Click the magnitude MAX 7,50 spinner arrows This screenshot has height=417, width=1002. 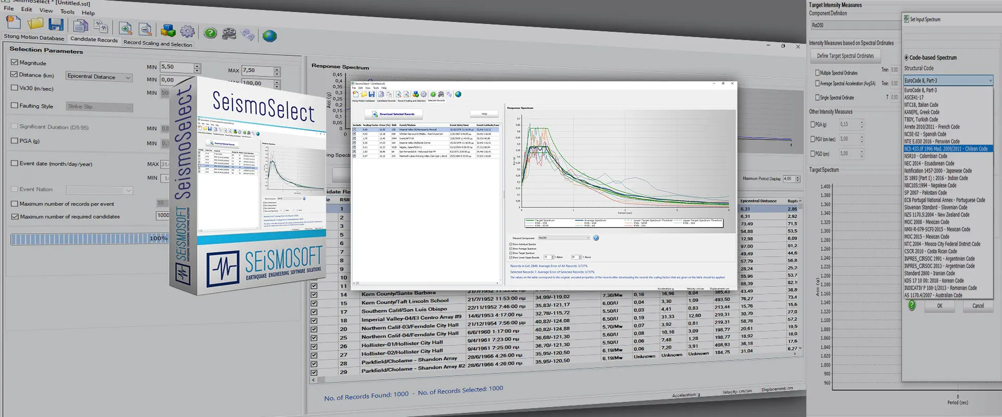pos(277,72)
